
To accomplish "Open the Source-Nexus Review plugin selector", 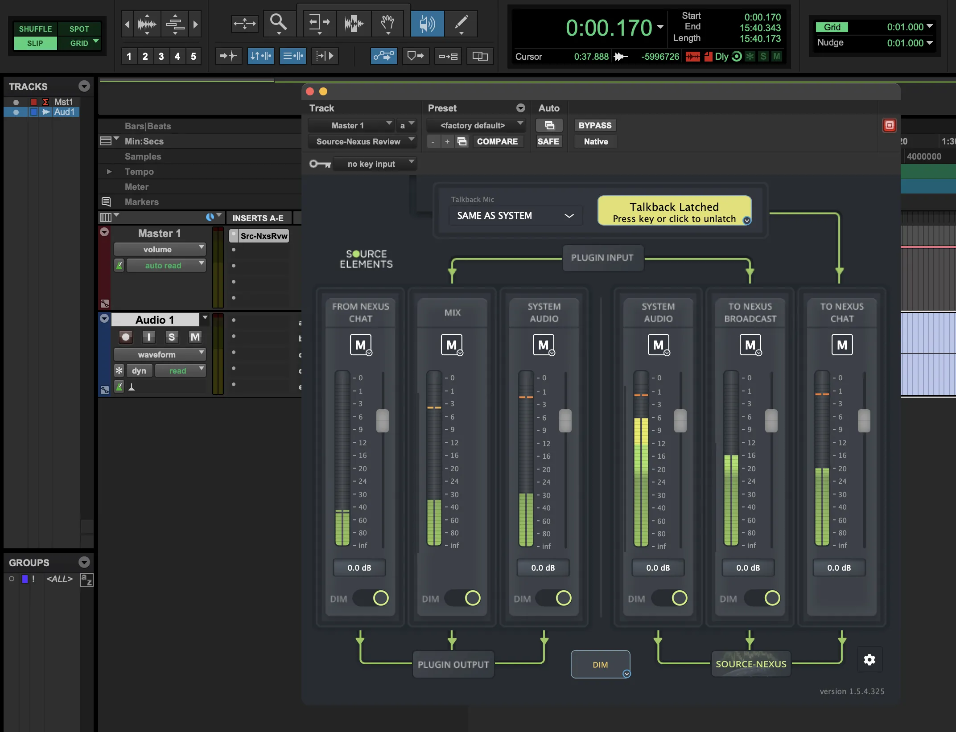I will tap(362, 141).
